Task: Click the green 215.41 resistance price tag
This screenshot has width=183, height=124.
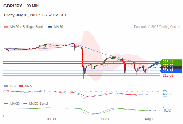Action: coord(171,62)
